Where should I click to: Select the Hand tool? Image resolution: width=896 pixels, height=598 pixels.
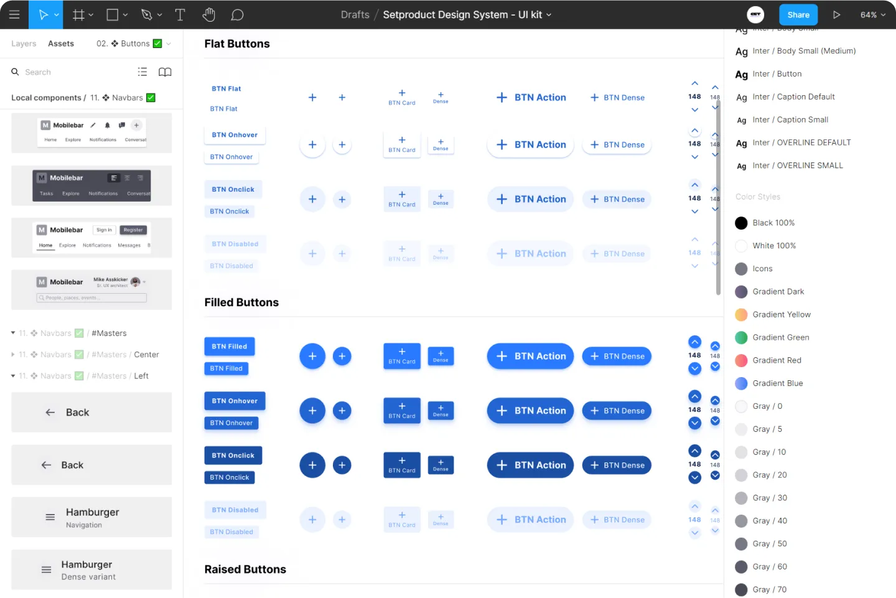208,14
